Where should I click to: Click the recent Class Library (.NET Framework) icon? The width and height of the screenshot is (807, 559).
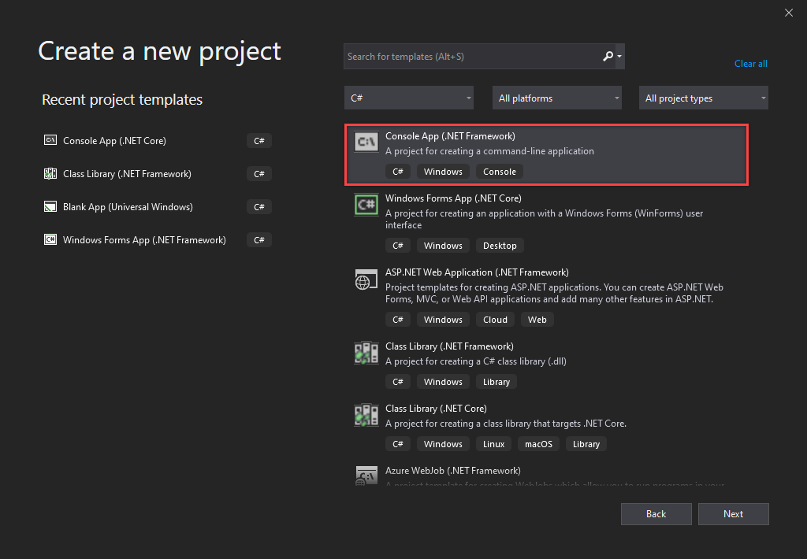(50, 173)
